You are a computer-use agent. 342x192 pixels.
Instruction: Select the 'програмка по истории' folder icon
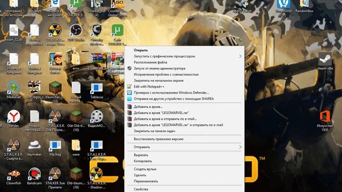pyautogui.click(x=14, y=4)
